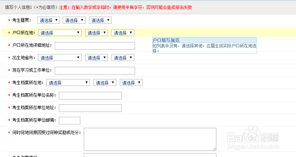Image resolution: width=296 pixels, height=157 pixels.
Task: Click the resize grip of 奖励或处分 textarea
Action: (214, 149)
